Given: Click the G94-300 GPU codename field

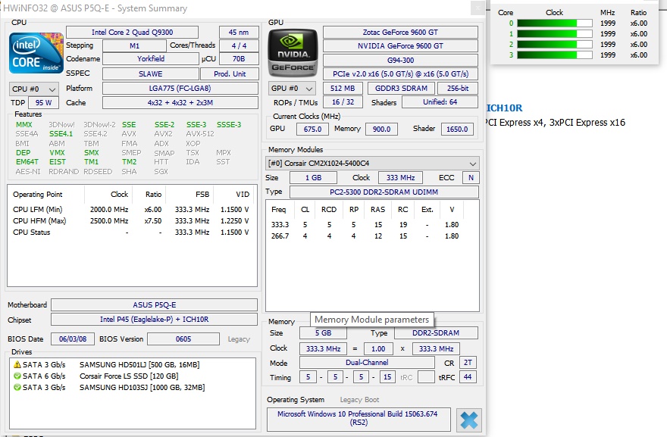Looking at the screenshot, I should pyautogui.click(x=400, y=61).
